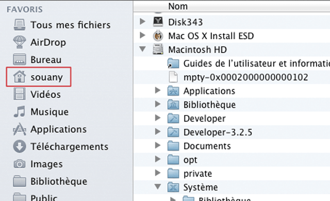
Task: Select Téléchargements label in sidebar
Action: 70,146
